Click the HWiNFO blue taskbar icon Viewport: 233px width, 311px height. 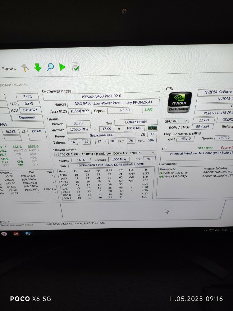point(28,234)
